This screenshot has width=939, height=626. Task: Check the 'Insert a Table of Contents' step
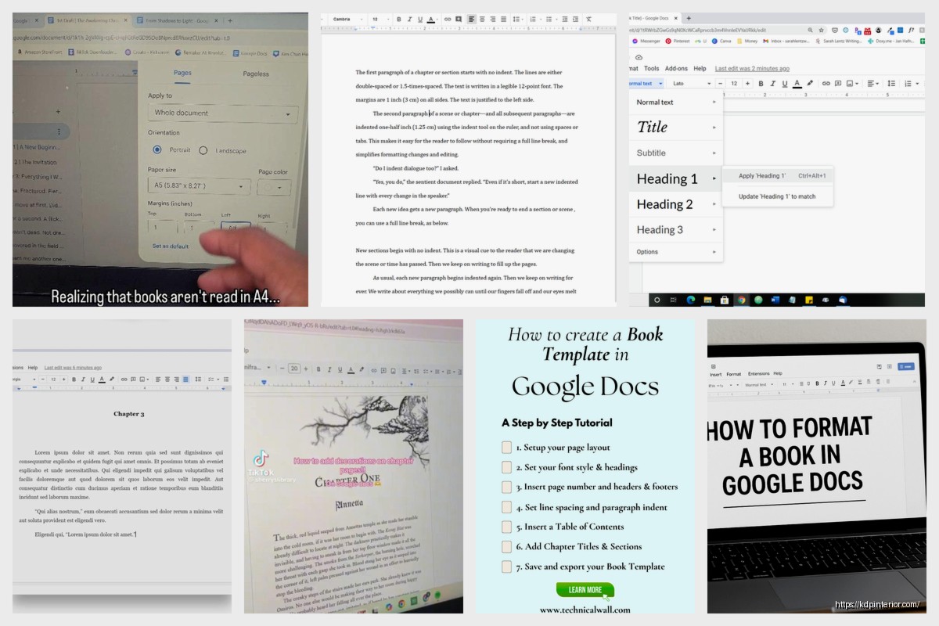[x=505, y=527]
